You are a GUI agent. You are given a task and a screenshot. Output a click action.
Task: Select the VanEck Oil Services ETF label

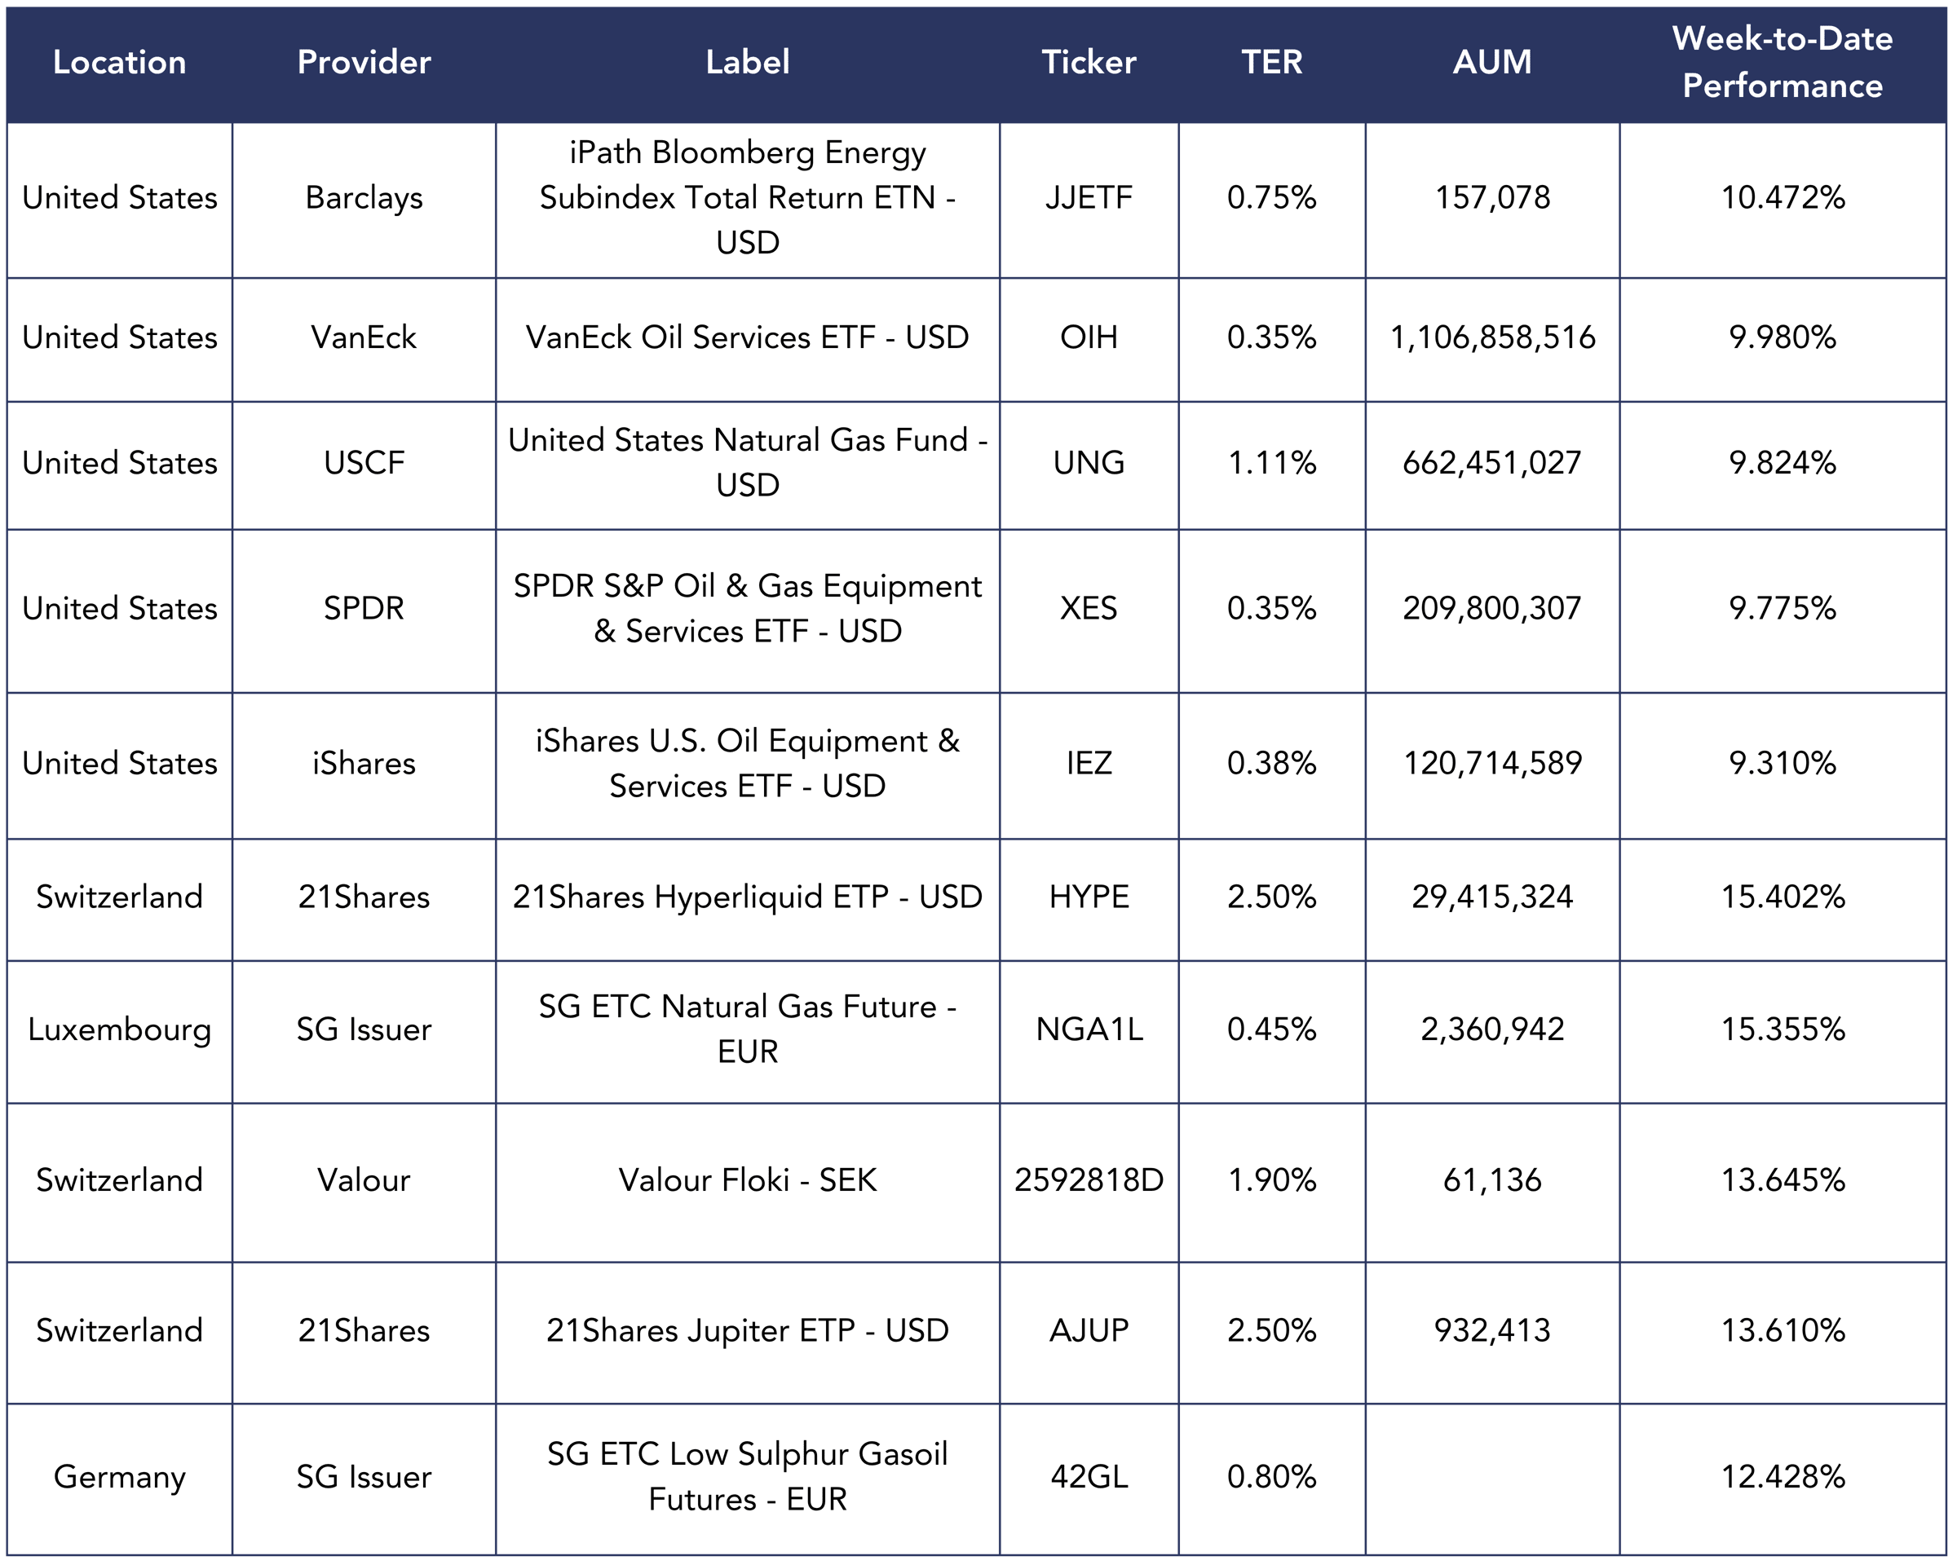point(747,337)
